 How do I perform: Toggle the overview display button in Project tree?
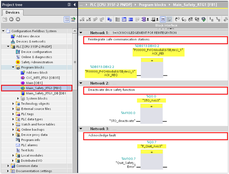point(67,19)
